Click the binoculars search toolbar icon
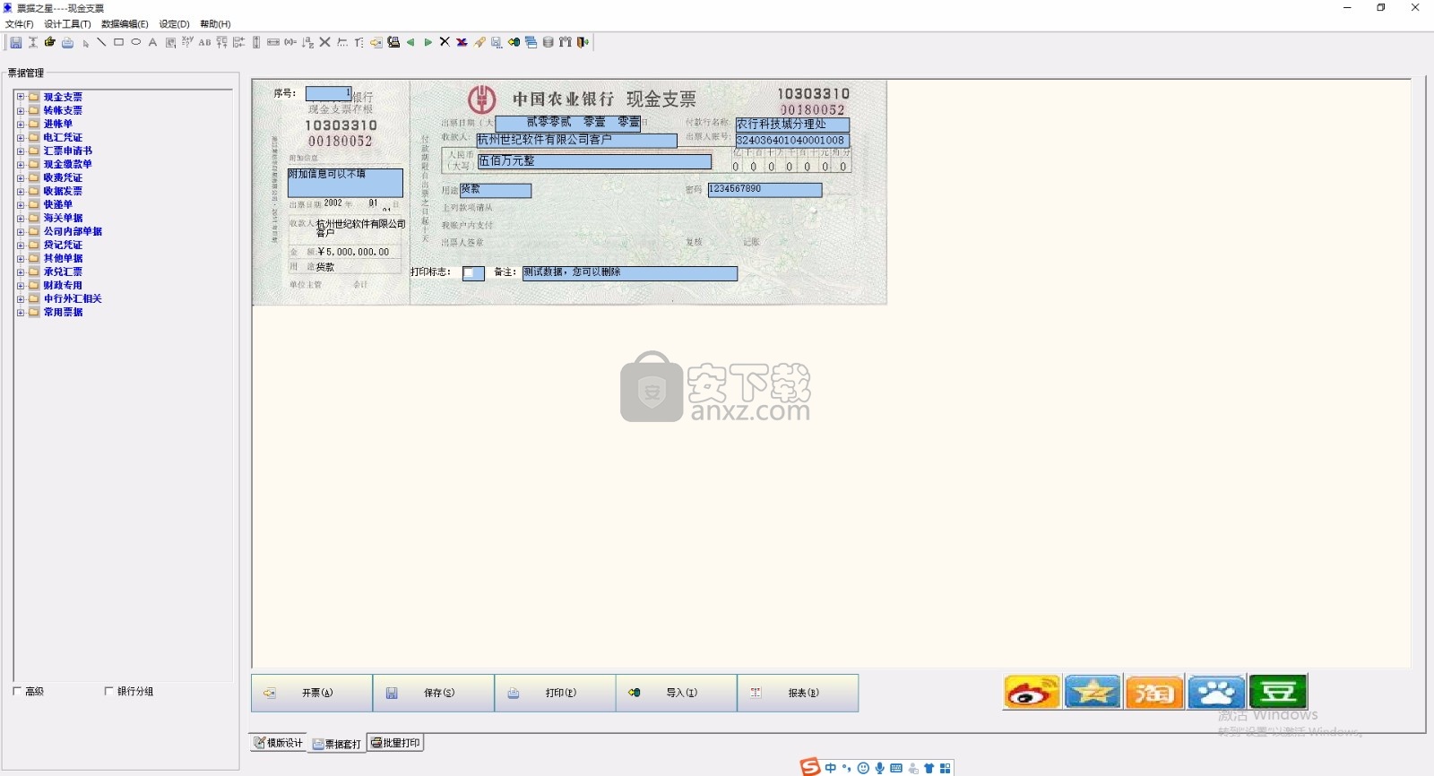The width and height of the screenshot is (1434, 776). (x=565, y=42)
